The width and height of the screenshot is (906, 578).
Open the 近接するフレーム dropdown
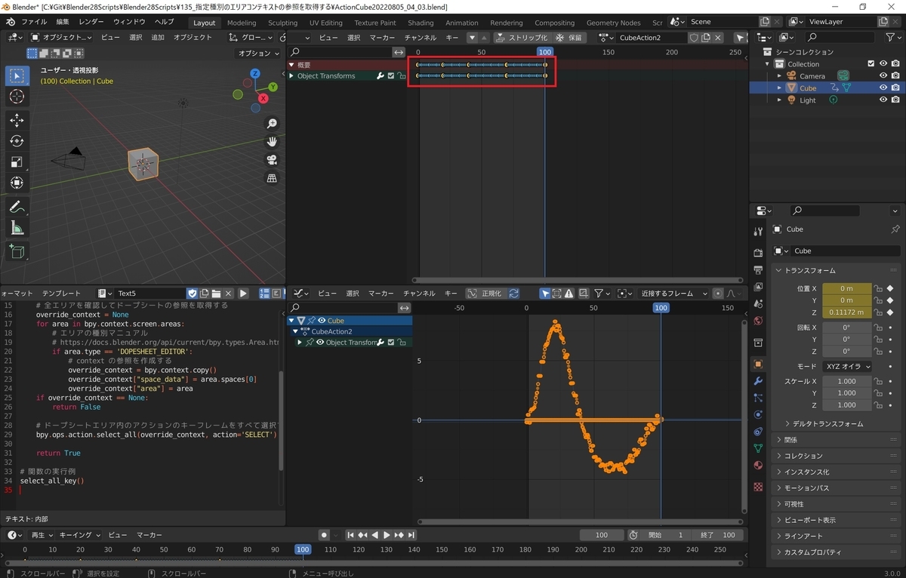(x=674, y=293)
